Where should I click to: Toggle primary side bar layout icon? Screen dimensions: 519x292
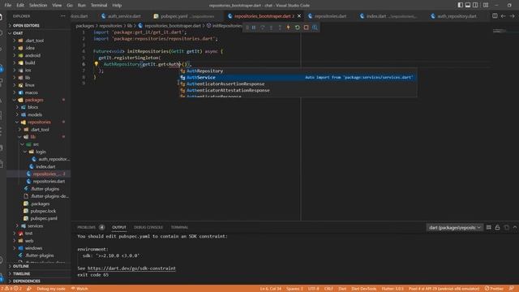click(460, 5)
